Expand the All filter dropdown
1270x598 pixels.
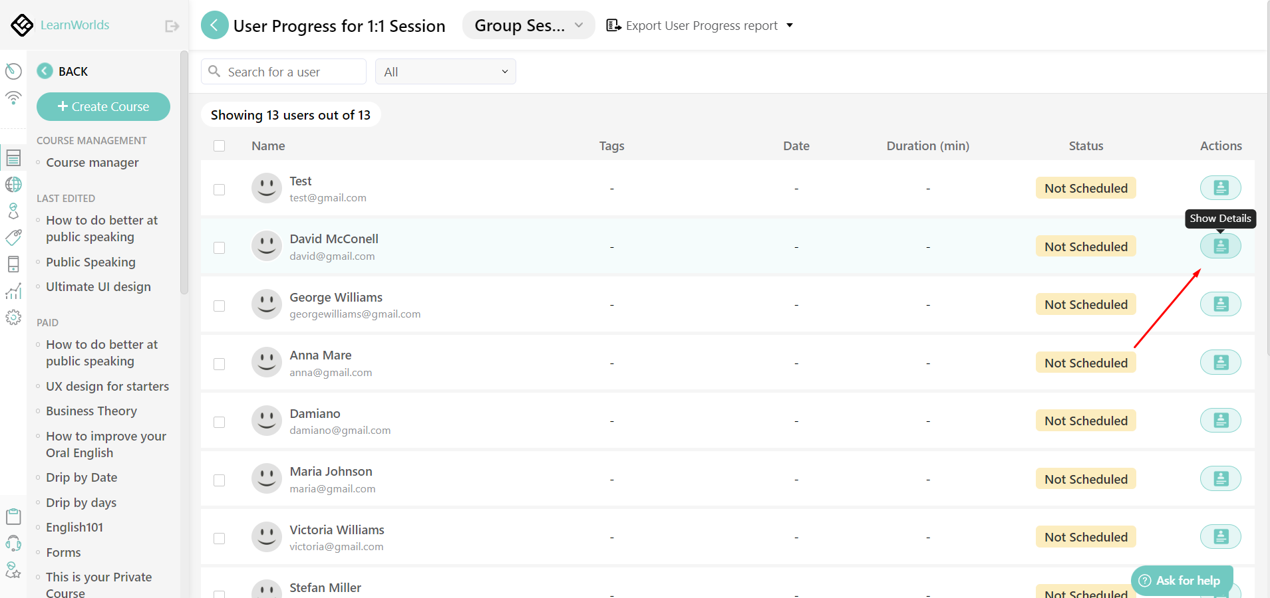point(445,71)
